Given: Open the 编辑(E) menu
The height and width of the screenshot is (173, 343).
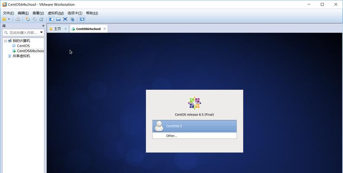Looking at the screenshot, I should (23, 13).
